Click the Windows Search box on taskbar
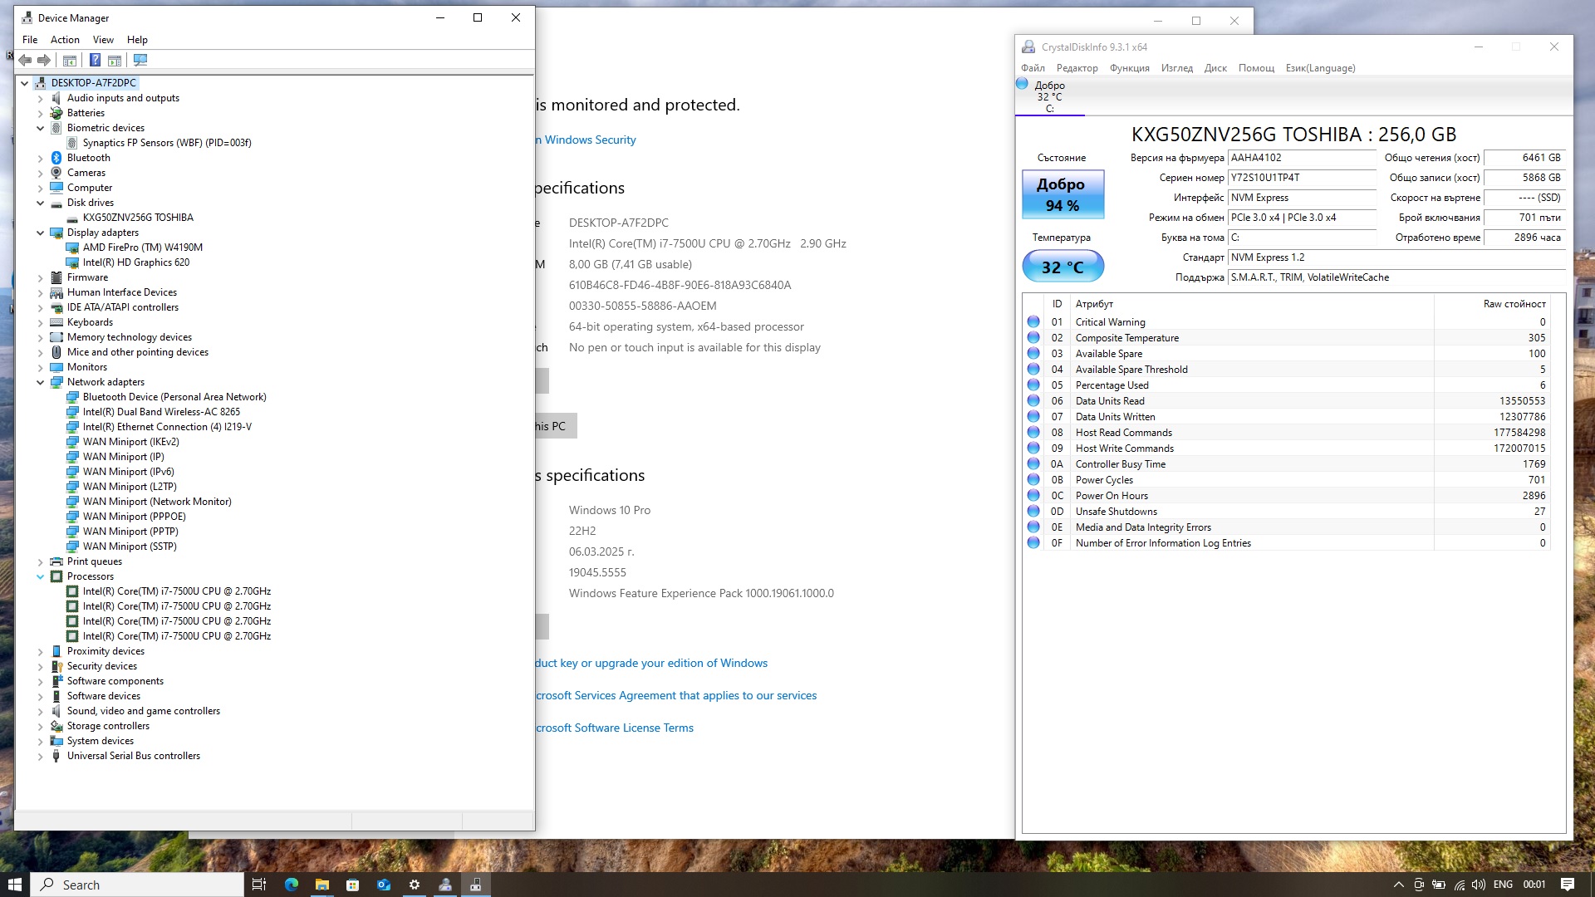The width and height of the screenshot is (1595, 897). (138, 885)
